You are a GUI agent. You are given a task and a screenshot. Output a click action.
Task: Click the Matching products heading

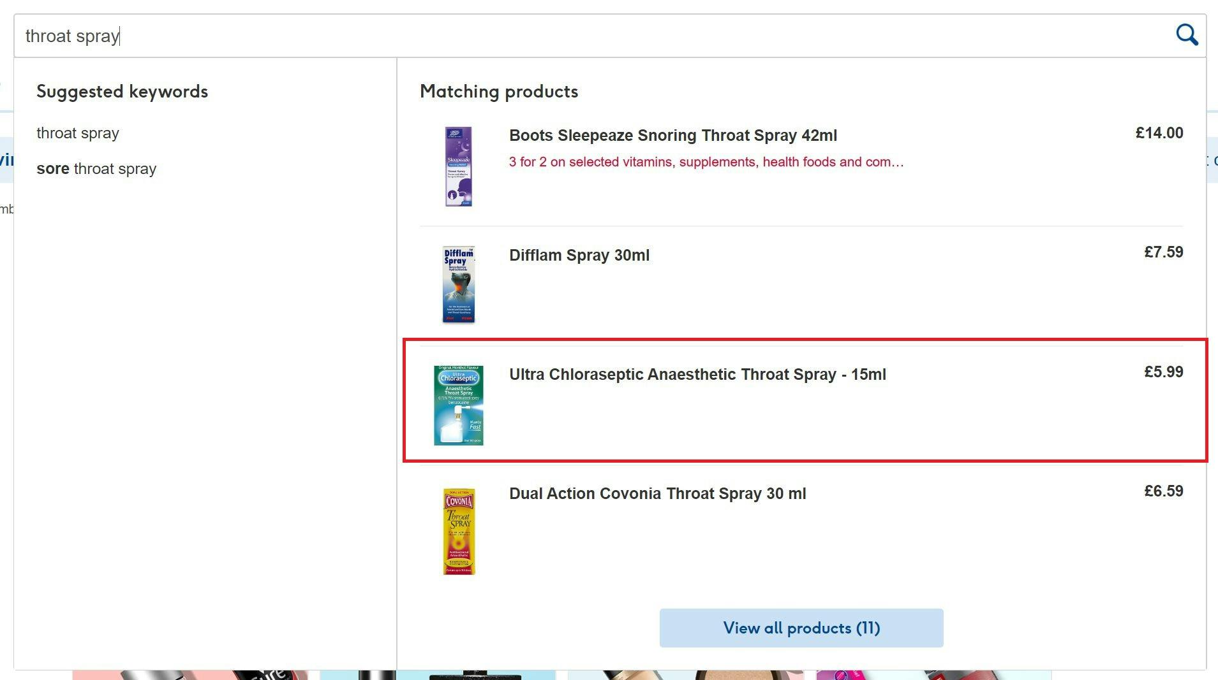[498, 92]
